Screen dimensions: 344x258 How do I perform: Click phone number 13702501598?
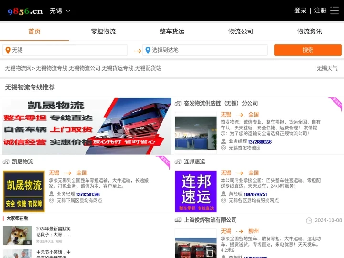(x=88, y=194)
